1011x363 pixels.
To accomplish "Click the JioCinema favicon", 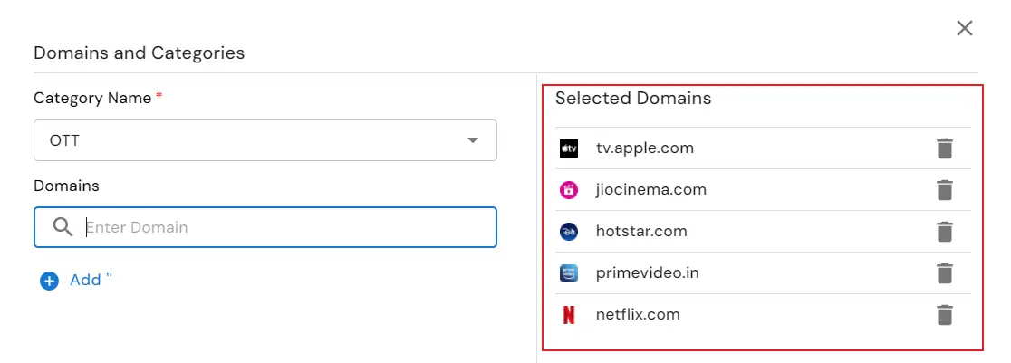I will click(x=569, y=190).
